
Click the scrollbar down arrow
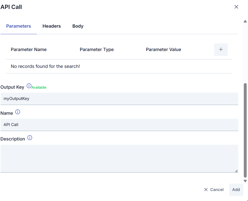(245, 181)
